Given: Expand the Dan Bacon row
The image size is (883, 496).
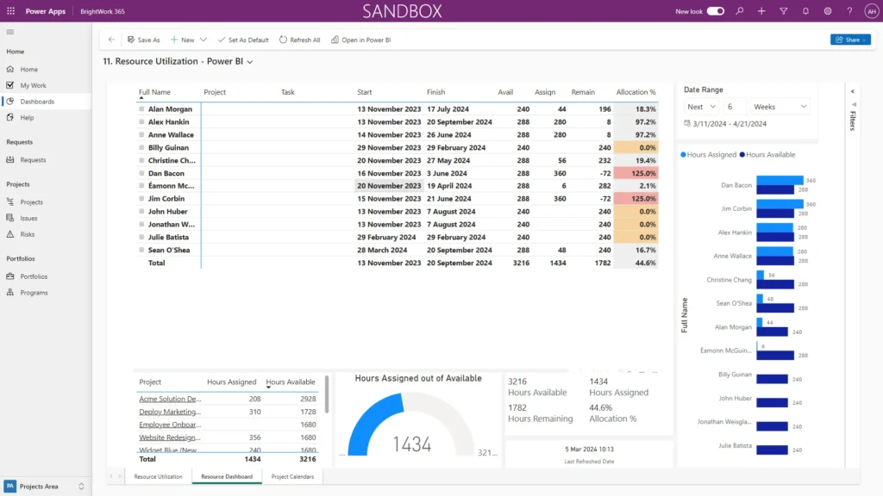Looking at the screenshot, I should coord(141,173).
